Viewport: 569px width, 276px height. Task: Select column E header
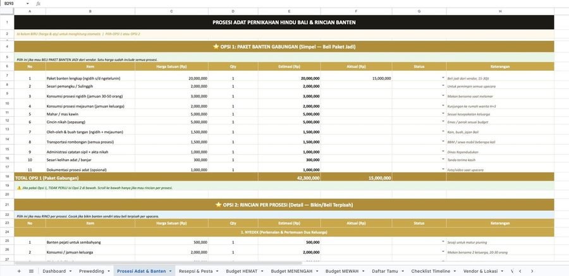(x=289, y=11)
